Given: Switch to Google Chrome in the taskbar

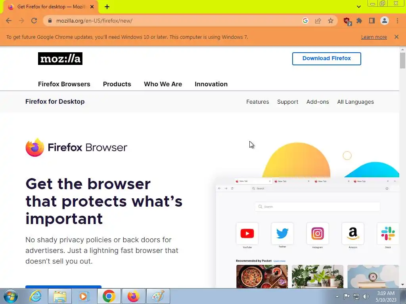Looking at the screenshot, I should pyautogui.click(x=109, y=296).
